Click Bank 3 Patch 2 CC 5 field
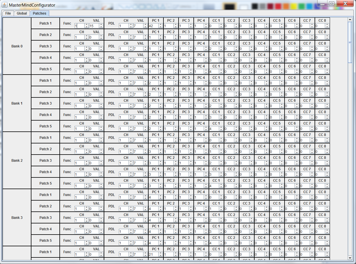The height and width of the screenshot is (264, 356). (x=275, y=209)
